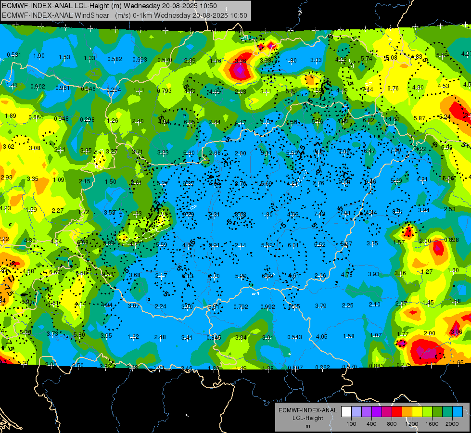471x433 pixels.
Task: Click the wind shear value '3.62'
Action: coord(8,147)
